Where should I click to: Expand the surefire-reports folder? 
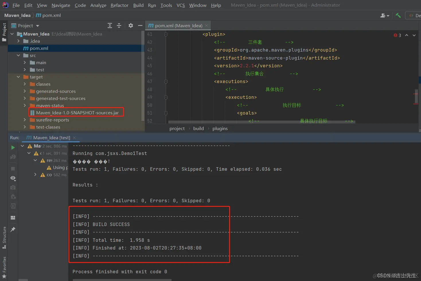(25, 120)
